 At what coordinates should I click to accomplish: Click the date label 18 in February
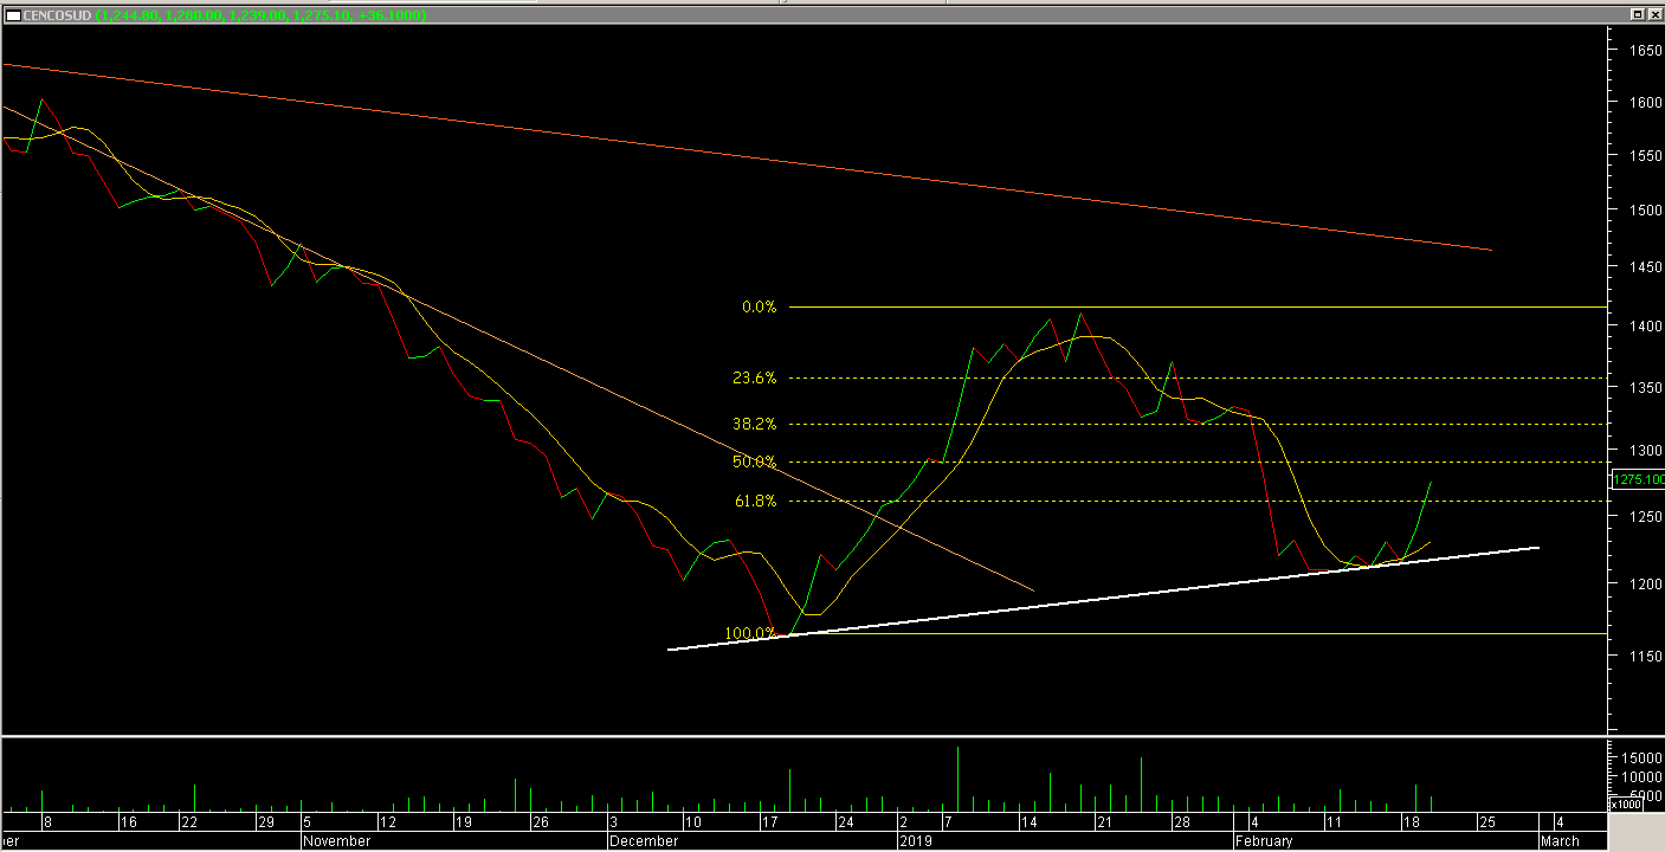(1411, 822)
